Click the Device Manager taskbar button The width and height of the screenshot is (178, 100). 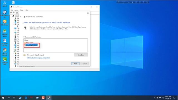[49, 97]
